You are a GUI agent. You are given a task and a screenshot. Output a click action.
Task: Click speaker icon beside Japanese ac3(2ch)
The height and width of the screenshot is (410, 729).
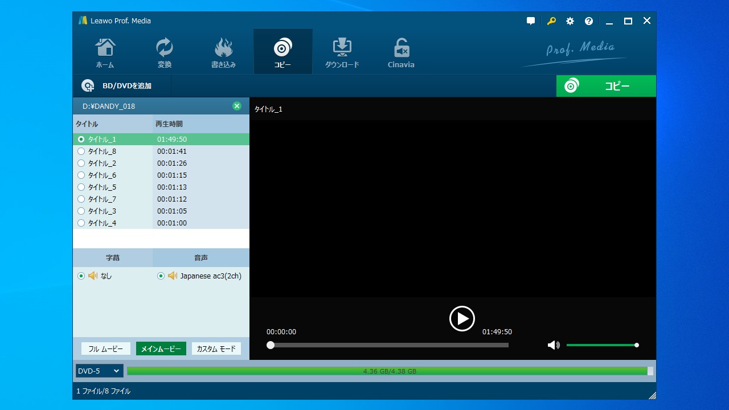pos(173,276)
